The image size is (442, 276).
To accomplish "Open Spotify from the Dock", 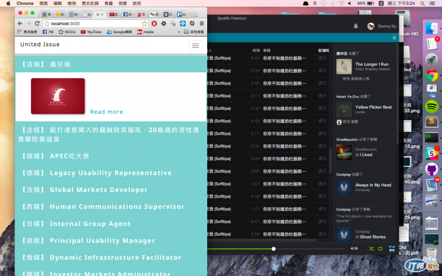I will [432, 107].
